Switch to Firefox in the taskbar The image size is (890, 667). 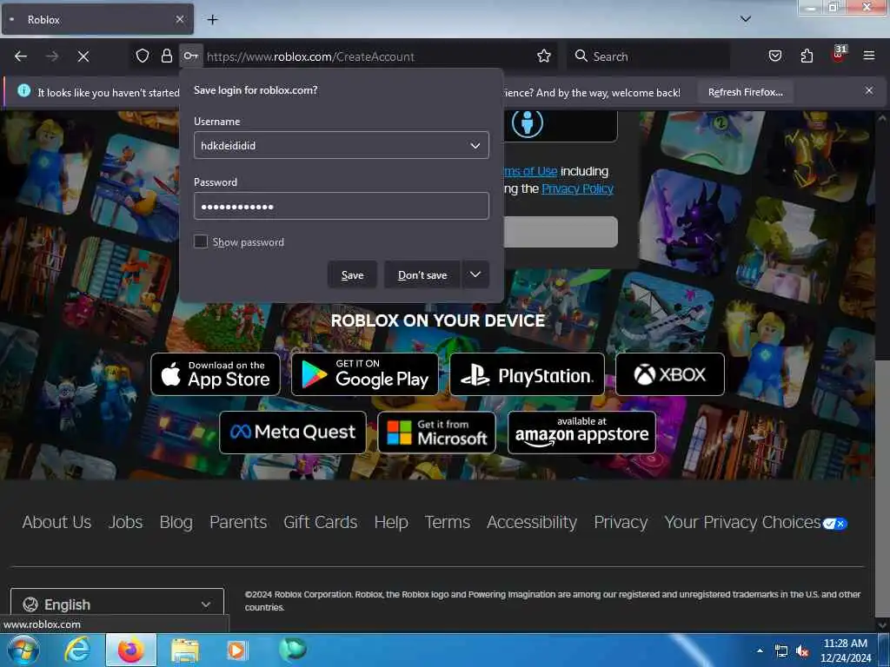tap(131, 650)
